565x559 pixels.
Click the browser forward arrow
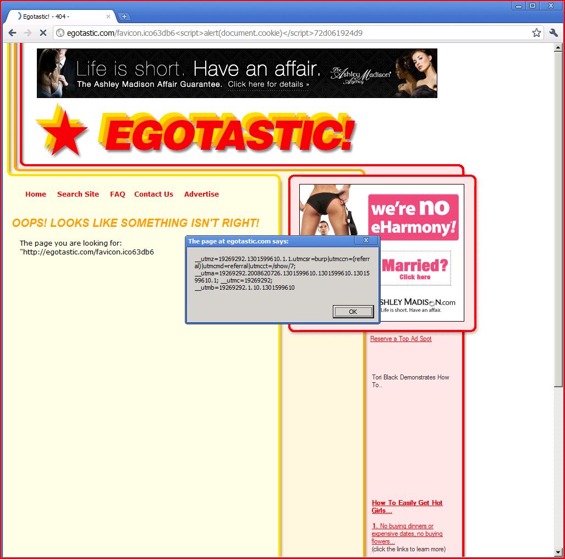coord(28,33)
